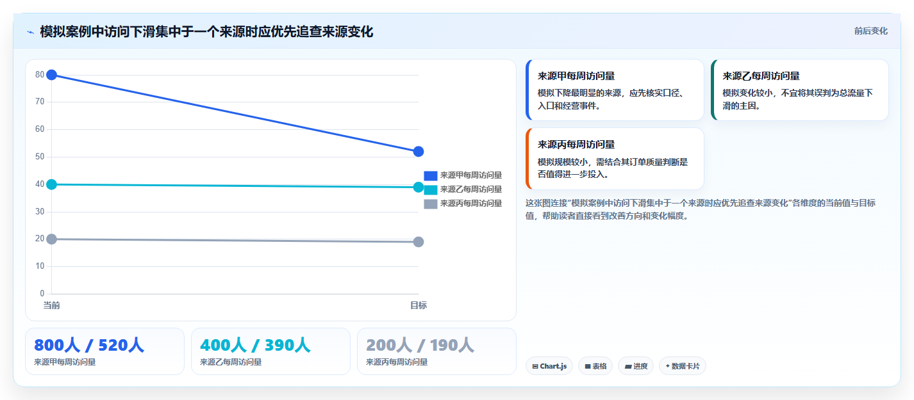Click legend text 来源甲每周访问量 in the chart
This screenshot has height=400, width=914.
coord(471,175)
